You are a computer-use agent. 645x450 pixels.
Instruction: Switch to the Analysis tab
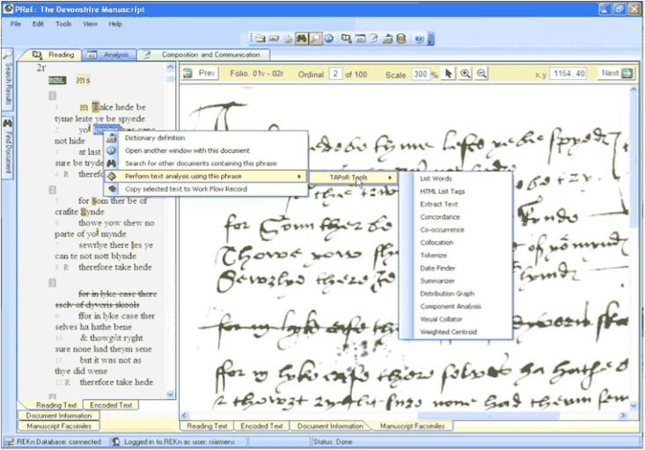pyautogui.click(x=109, y=54)
